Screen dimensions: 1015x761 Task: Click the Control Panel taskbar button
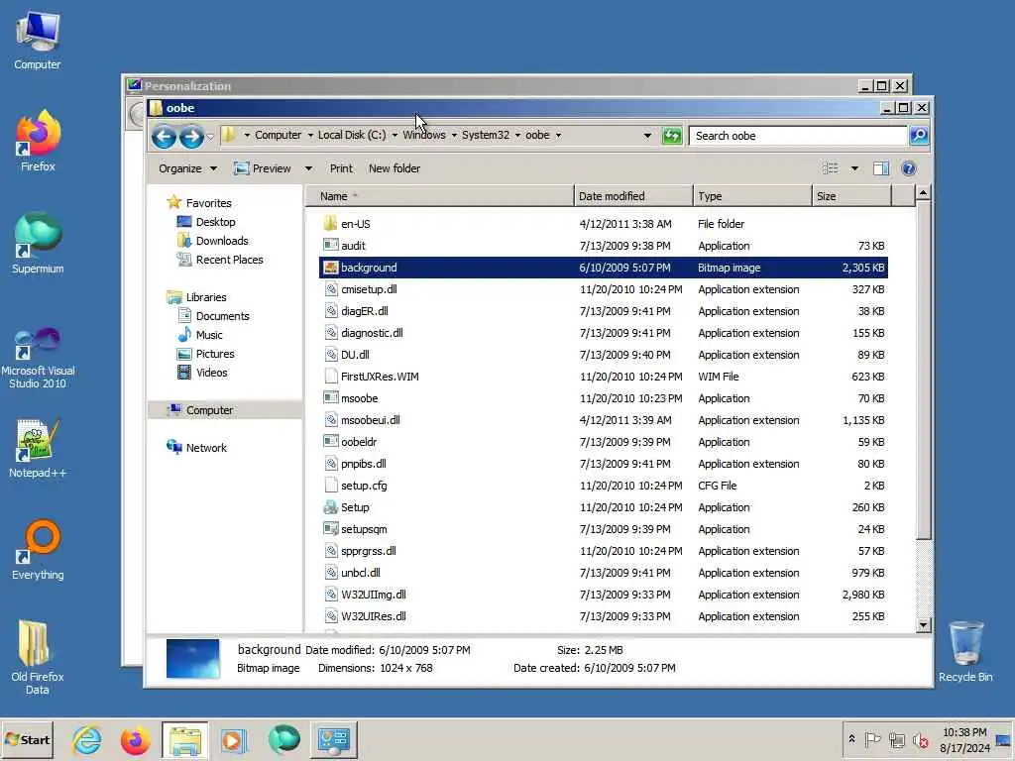333,740
